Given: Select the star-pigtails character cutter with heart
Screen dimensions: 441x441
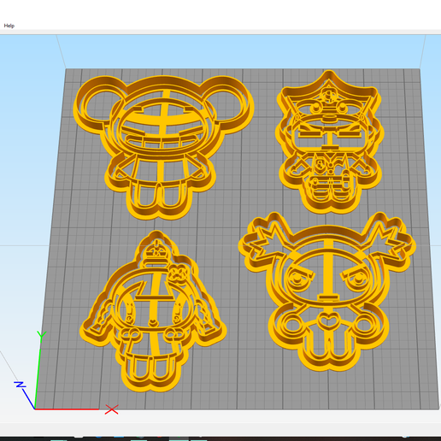Looking at the screenshot, I should coord(327,291).
